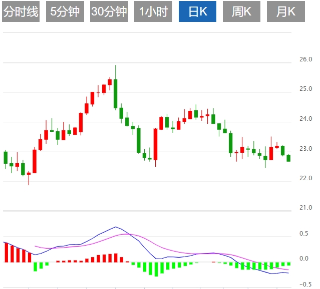Image resolution: width=320 pixels, height=289 pixels.
Task: Click the last green candle on the right
Action: (288, 158)
